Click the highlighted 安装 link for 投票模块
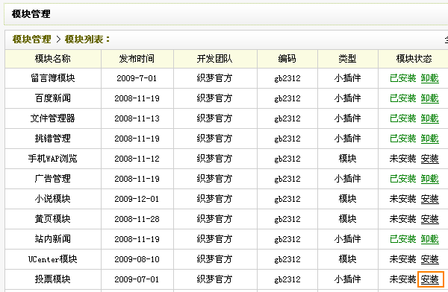Image resolution: width=448 pixels, height=292 pixels. tap(430, 279)
